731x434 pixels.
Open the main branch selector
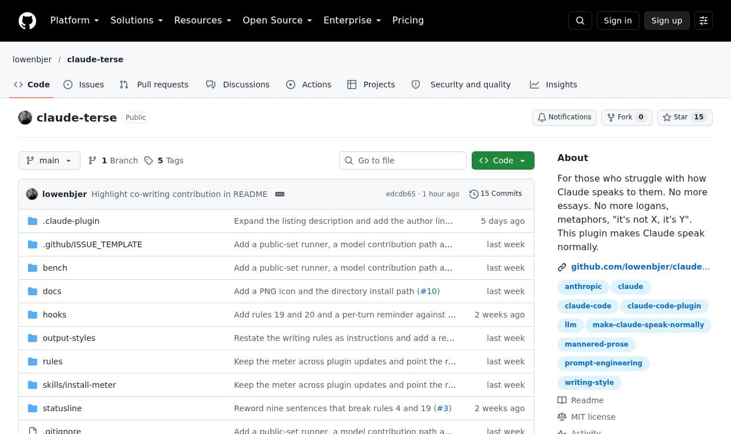(x=49, y=160)
